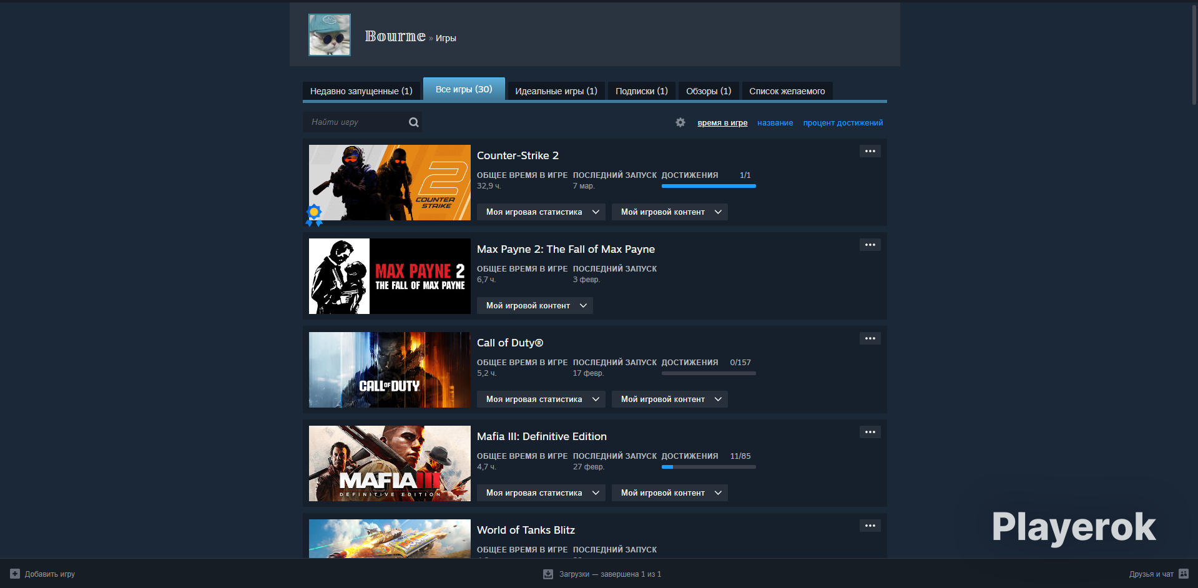Sort games by время в игре

[x=722, y=123]
